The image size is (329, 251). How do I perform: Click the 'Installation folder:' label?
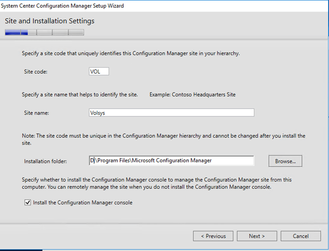[x=46, y=161]
